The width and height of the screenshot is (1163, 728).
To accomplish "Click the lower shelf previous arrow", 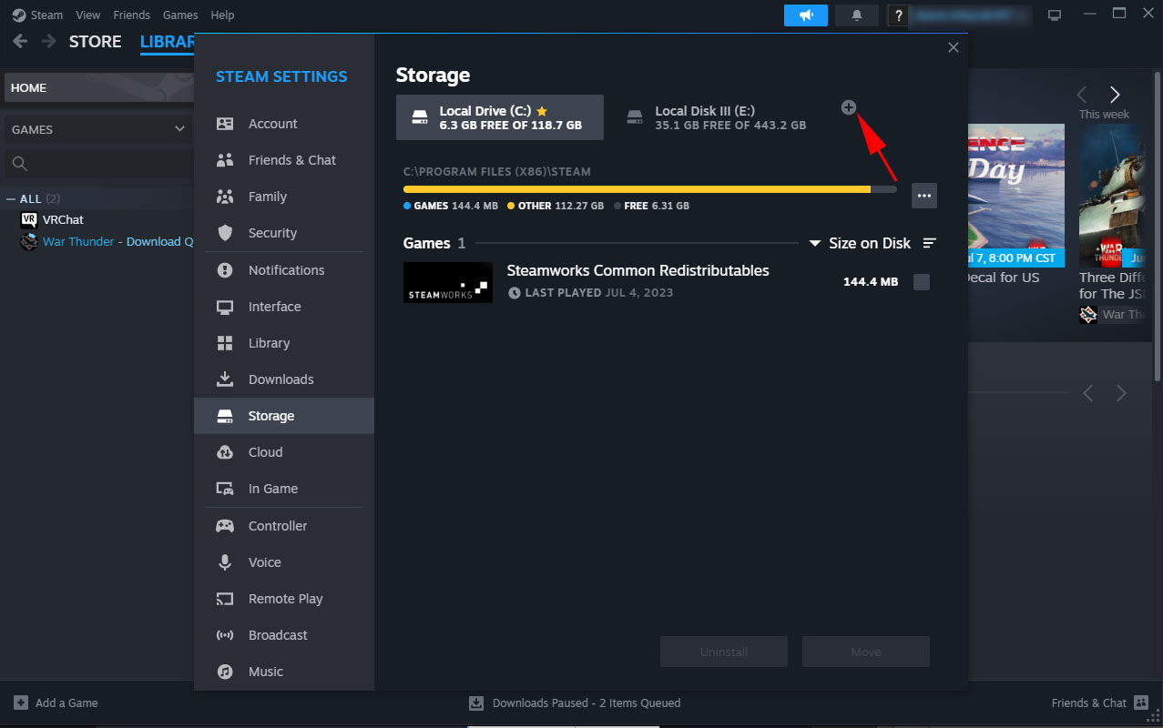I will pos(1087,393).
